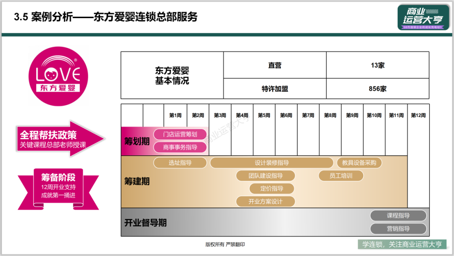Click the 第9周 column header
This screenshot has width=454, height=256.
352,115
